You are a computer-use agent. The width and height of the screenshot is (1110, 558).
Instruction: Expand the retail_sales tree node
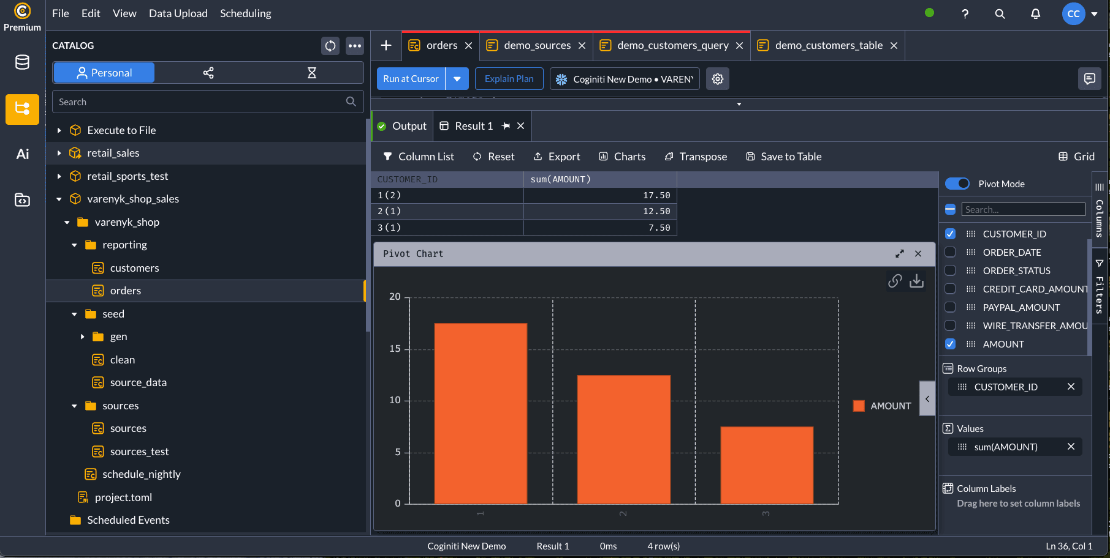pyautogui.click(x=59, y=153)
